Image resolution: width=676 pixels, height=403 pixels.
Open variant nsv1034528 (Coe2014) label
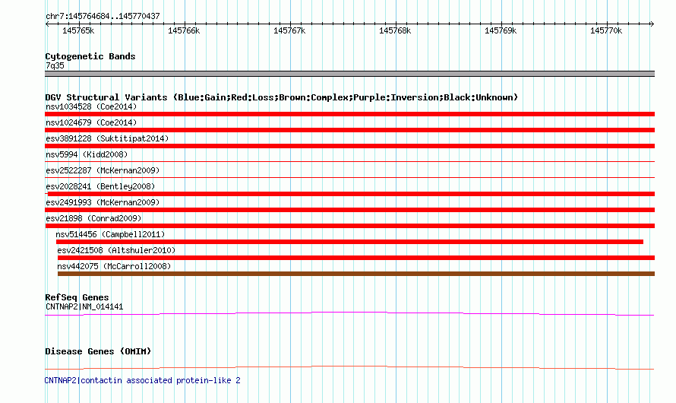point(91,106)
